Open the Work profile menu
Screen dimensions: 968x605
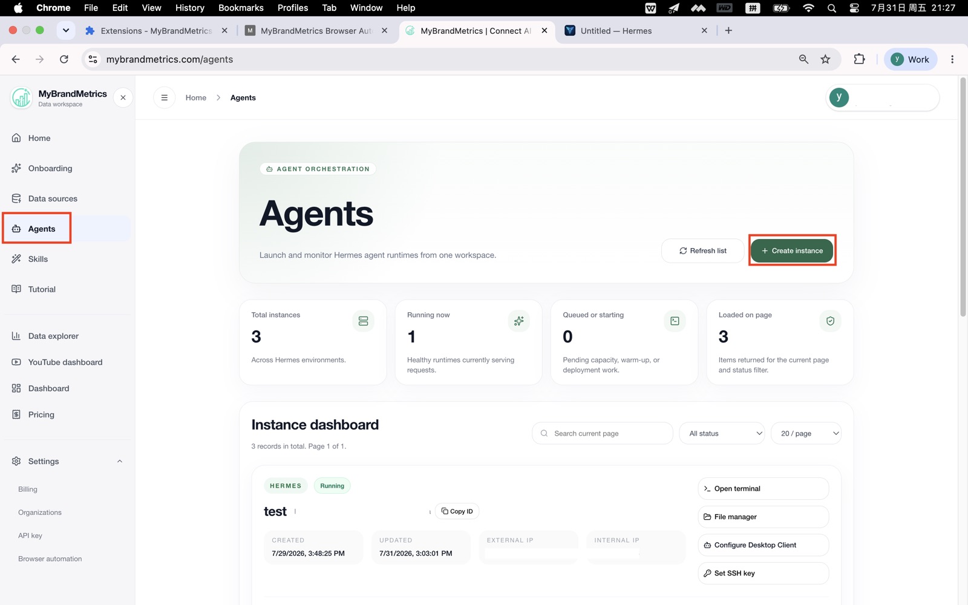(911, 59)
